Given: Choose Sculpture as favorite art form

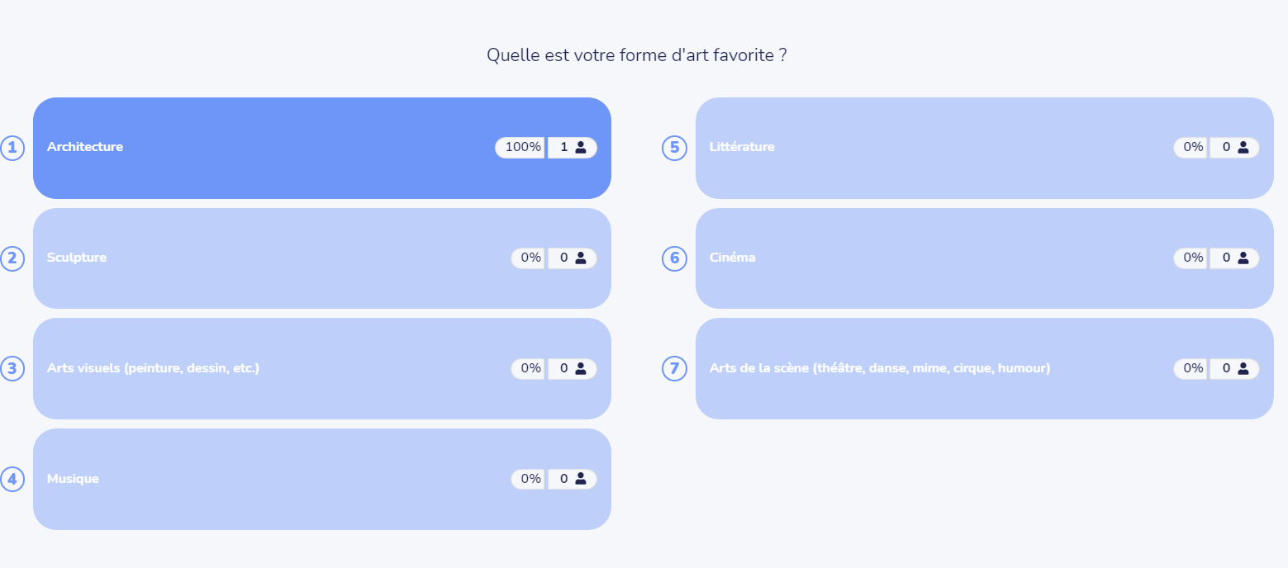Looking at the screenshot, I should click(x=322, y=258).
